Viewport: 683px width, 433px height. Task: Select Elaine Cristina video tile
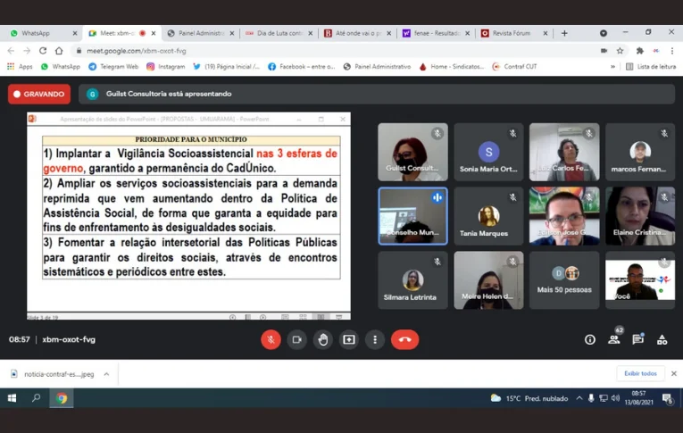point(640,216)
